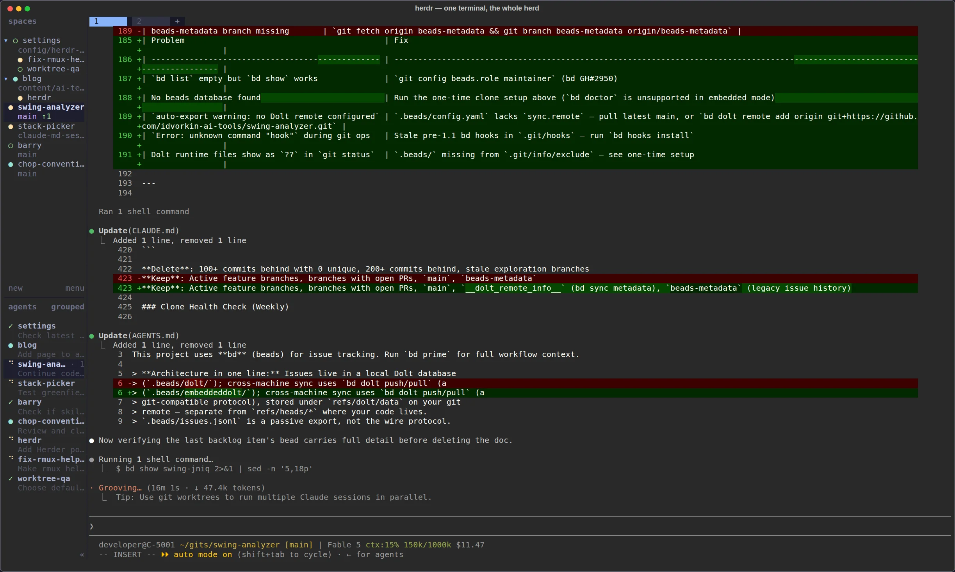The image size is (955, 572).
Task: Select stack-picker agent in agents list
Action: 46,384
